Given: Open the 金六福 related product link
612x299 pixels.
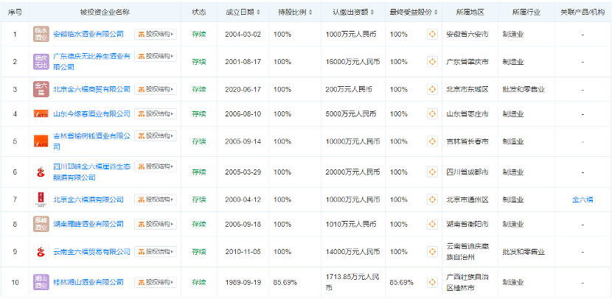Looking at the screenshot, I should pyautogui.click(x=582, y=200).
